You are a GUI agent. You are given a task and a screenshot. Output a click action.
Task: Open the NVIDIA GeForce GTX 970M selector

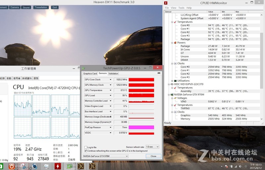pos(105,156)
